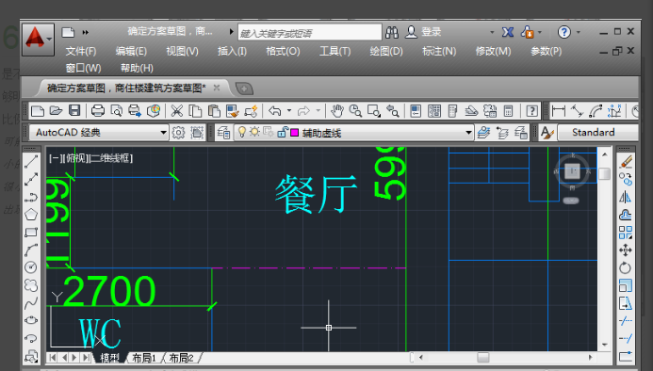Expand the help question mark dropdown
The height and width of the screenshot is (371, 653).
(579, 32)
